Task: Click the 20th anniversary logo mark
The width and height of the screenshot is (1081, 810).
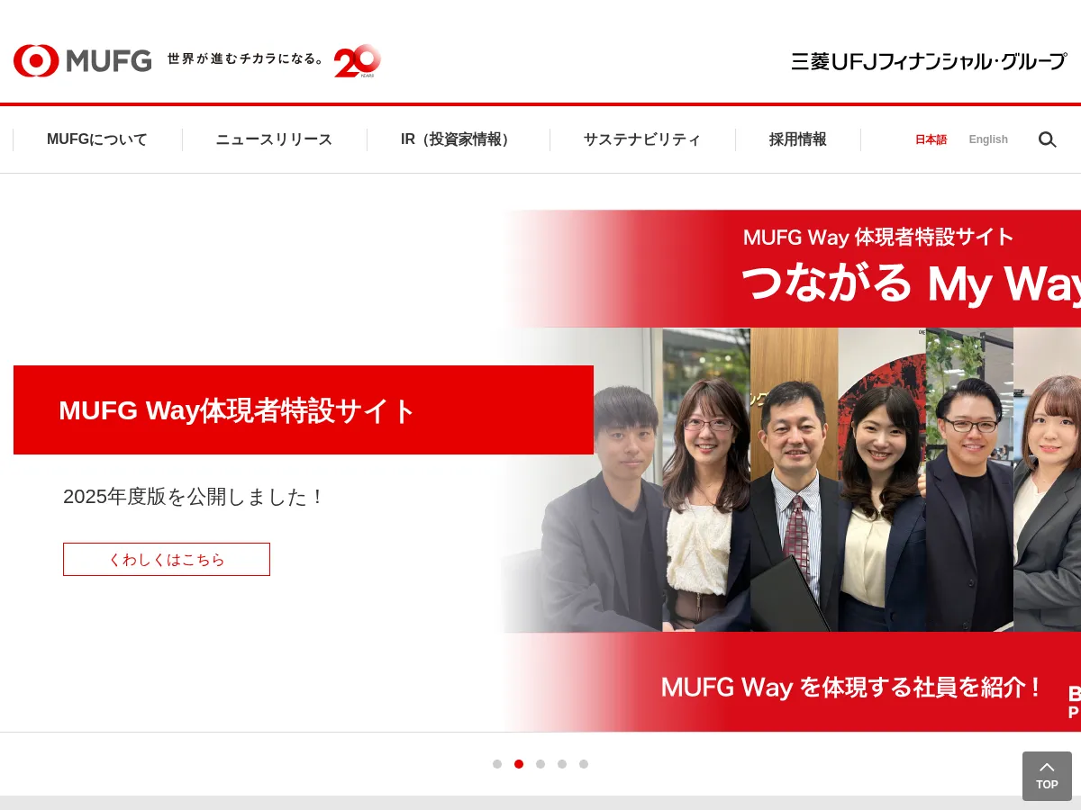Action: (359, 61)
